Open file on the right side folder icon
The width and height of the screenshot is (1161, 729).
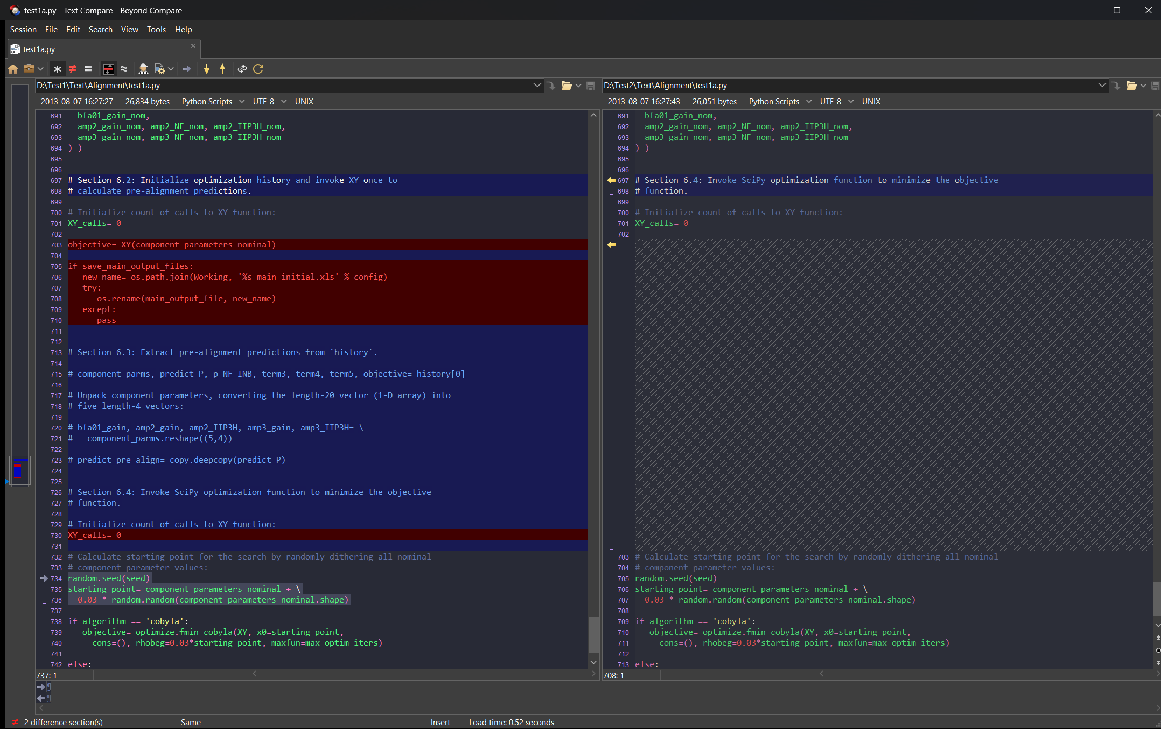1131,86
